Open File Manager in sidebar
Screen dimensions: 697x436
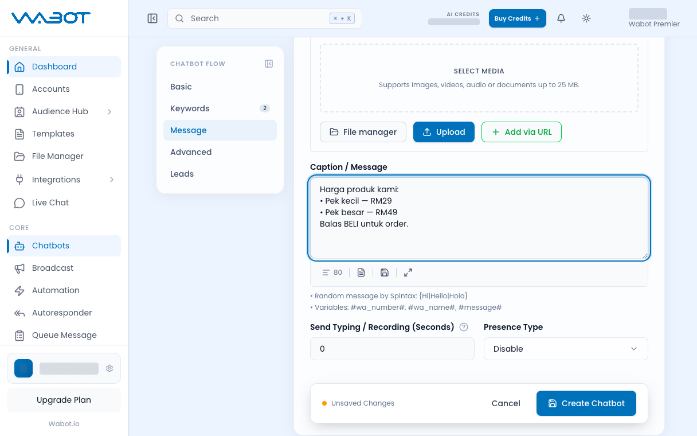[x=64, y=156]
